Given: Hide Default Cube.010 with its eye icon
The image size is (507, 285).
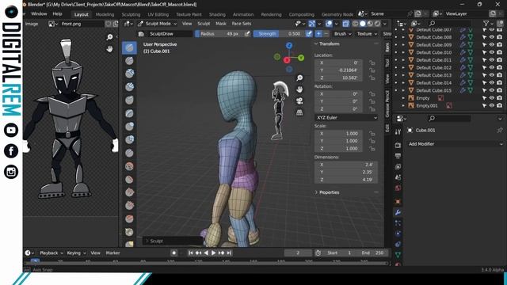Looking at the screenshot, I should pos(492,52).
